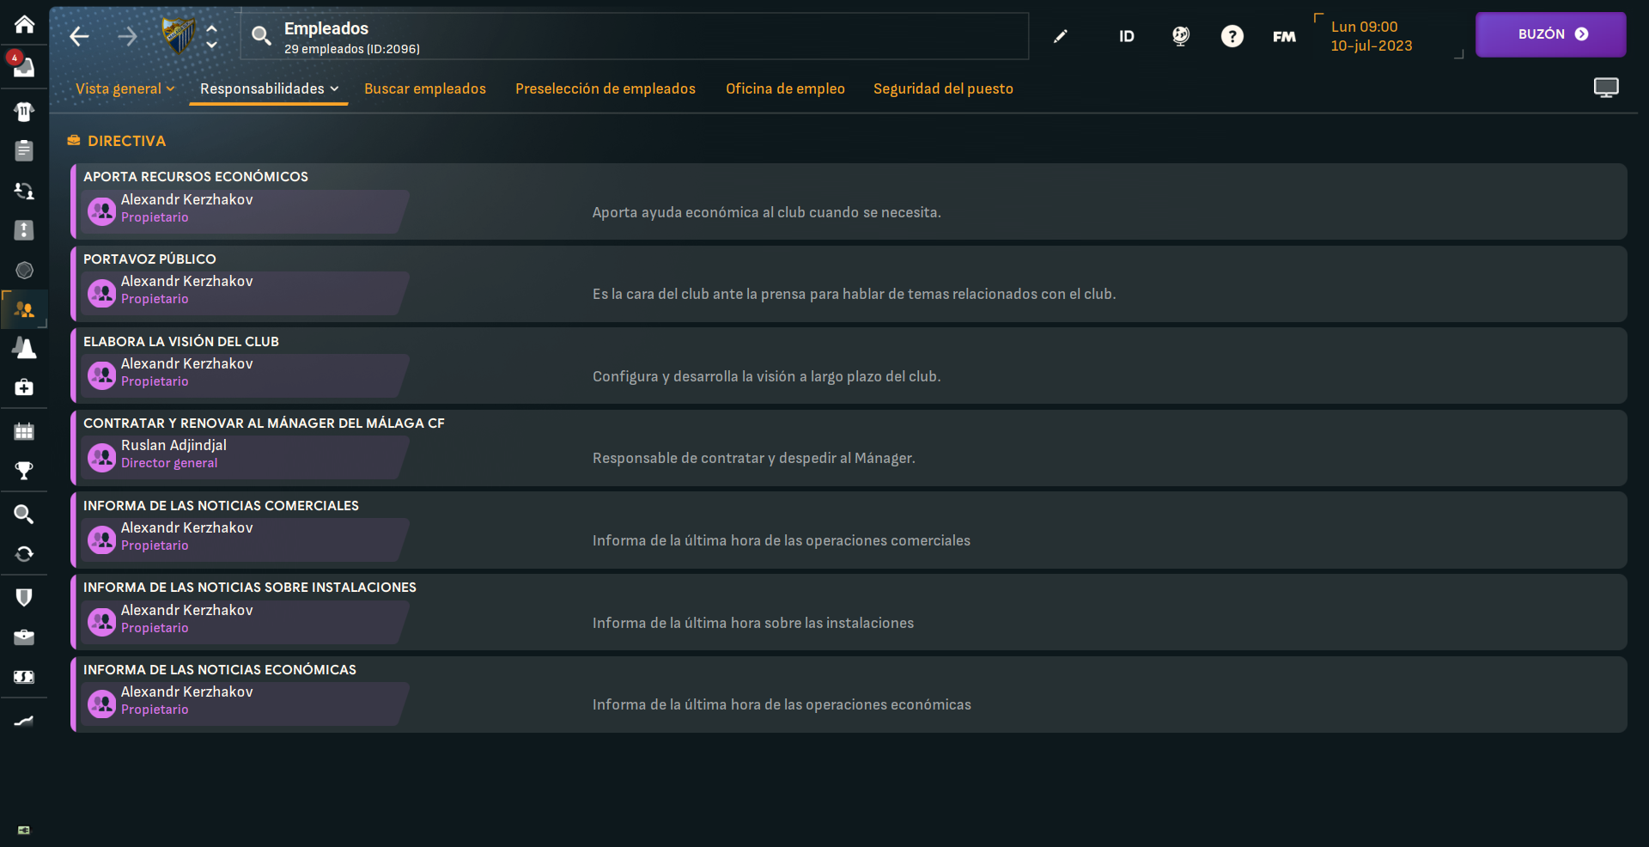
Task: Open Alexandr Kerzhakov under Noticias Comerciales
Action: pyautogui.click(x=245, y=539)
